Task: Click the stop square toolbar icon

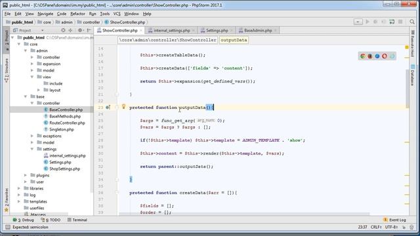Action: tap(400, 22)
